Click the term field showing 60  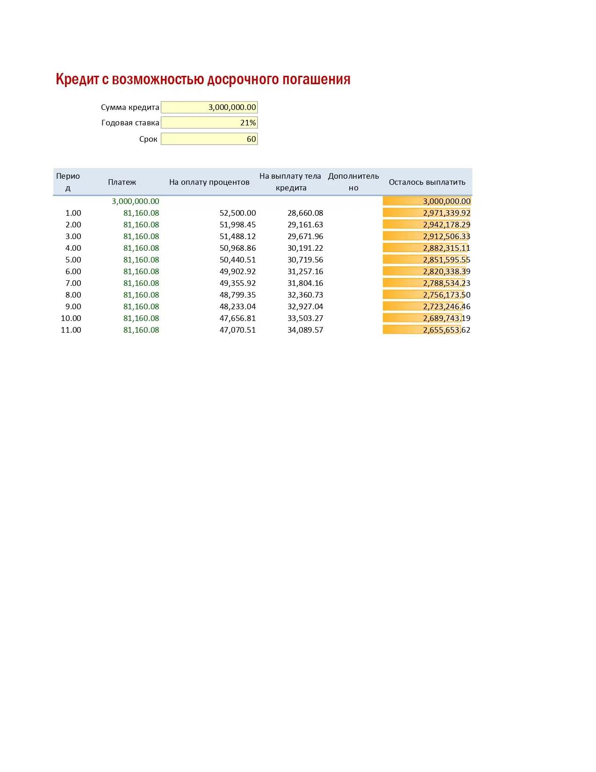(x=209, y=139)
